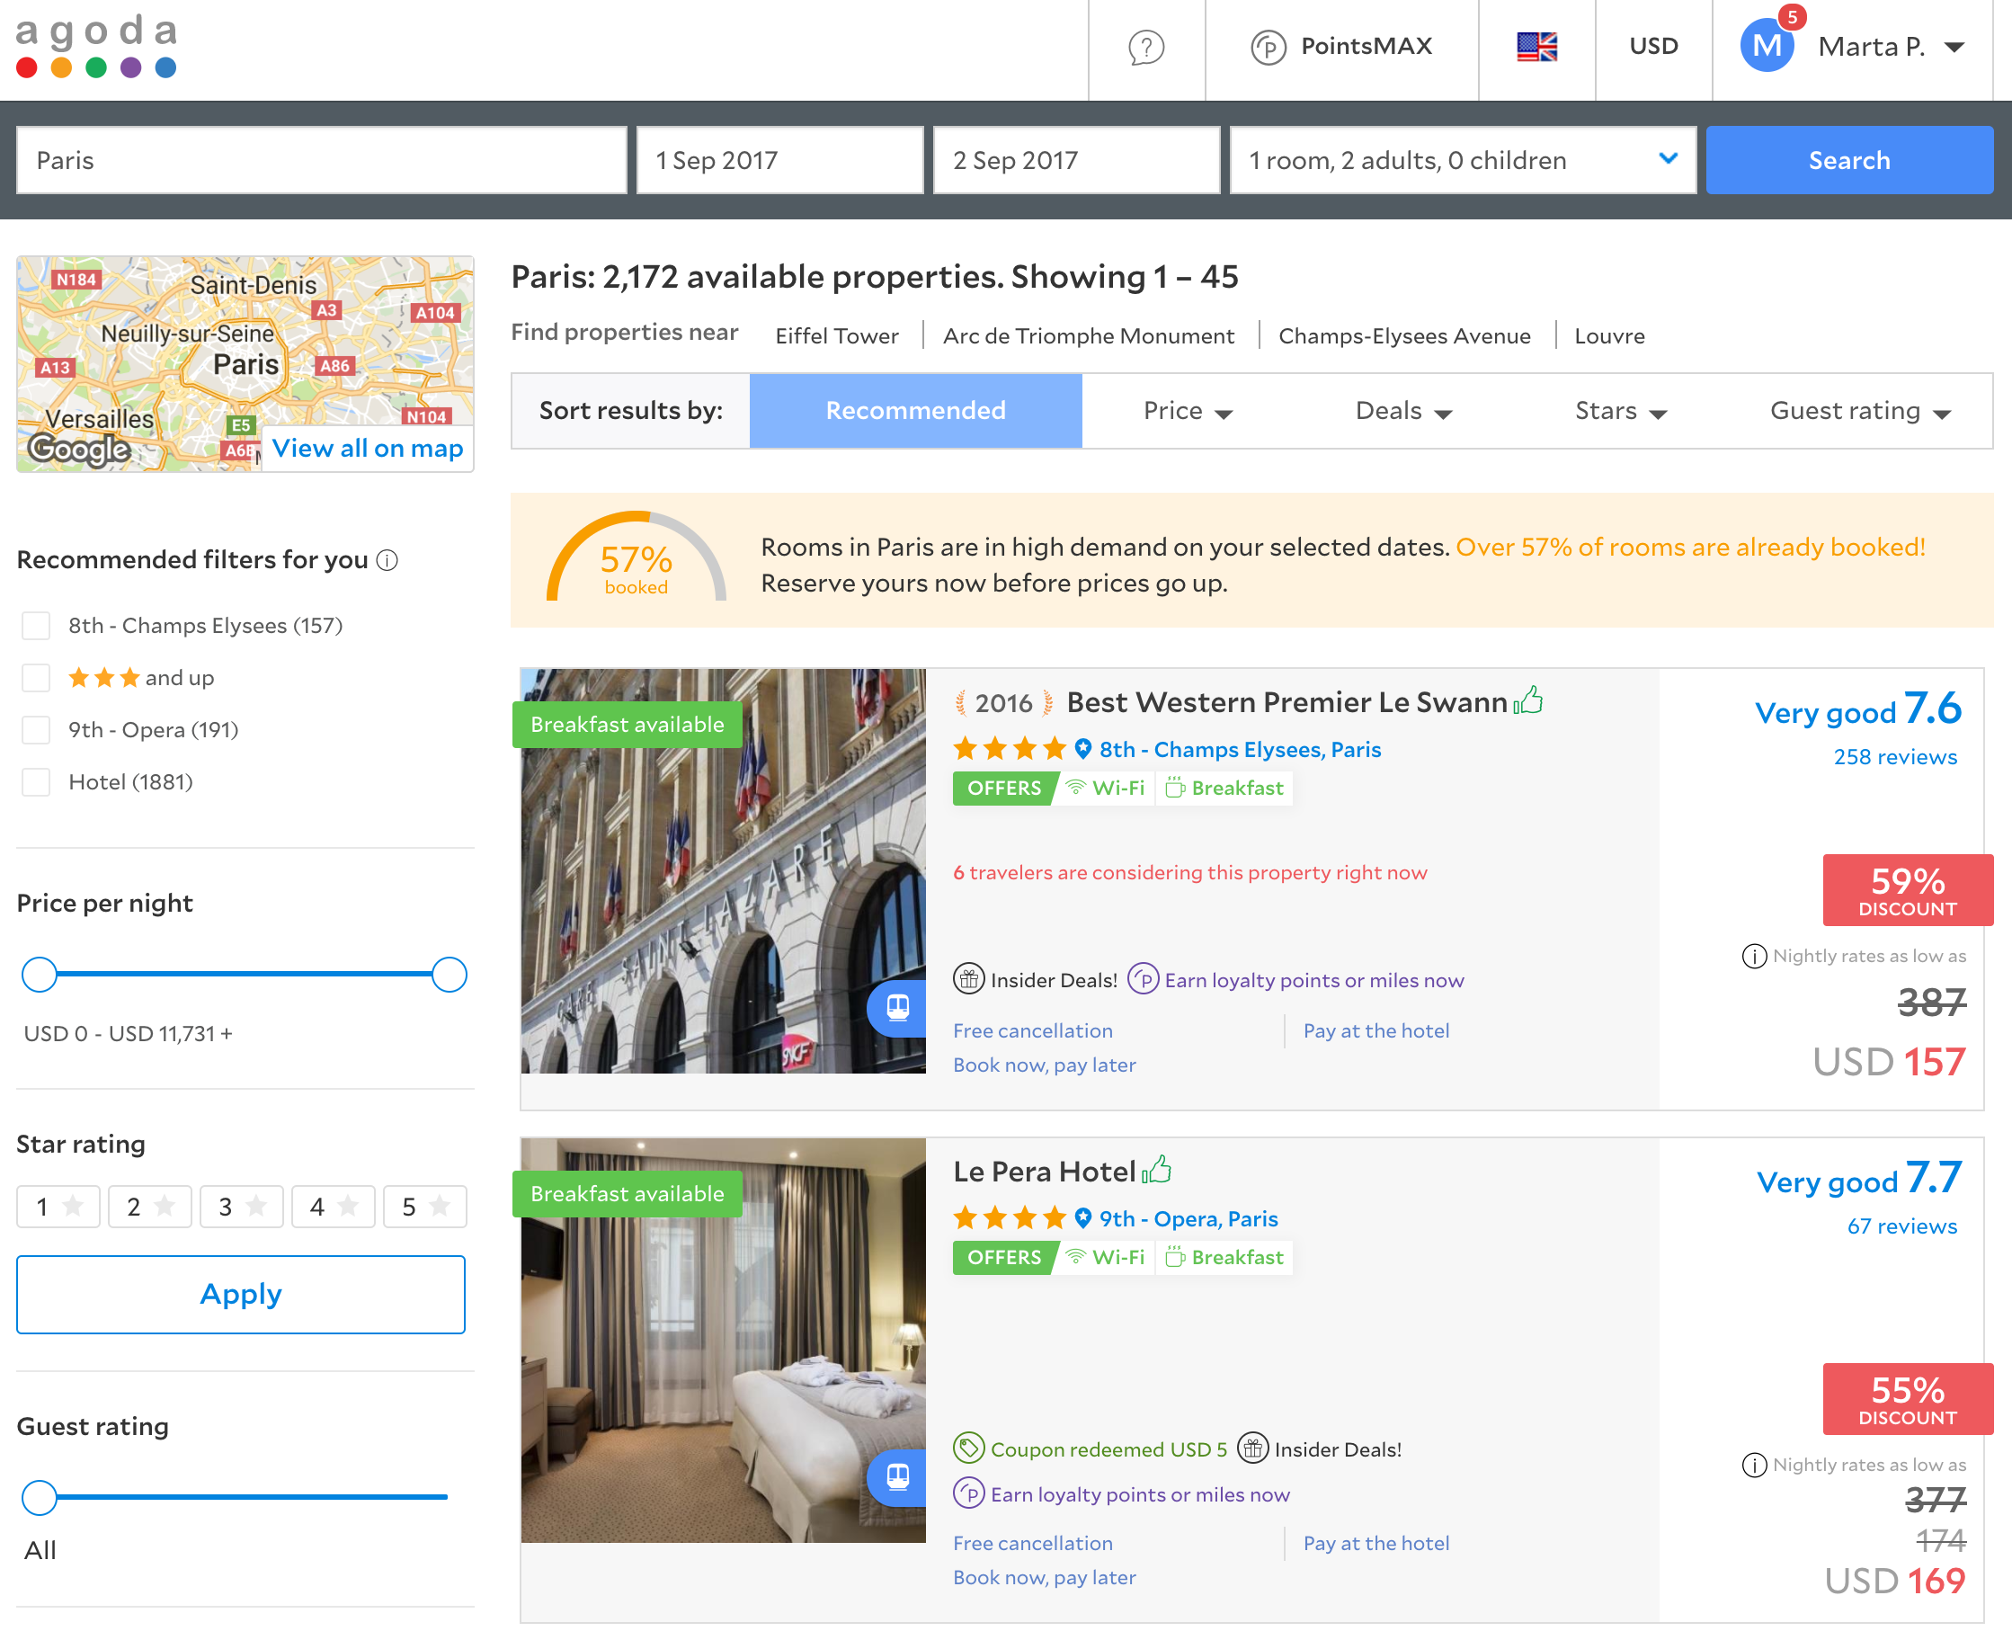Open Marta P. profile avatar
The image size is (2012, 1649).
click(1766, 46)
